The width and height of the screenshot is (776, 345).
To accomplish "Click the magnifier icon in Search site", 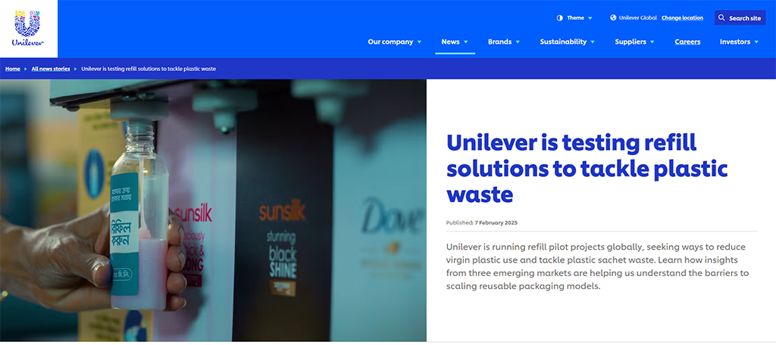I will point(722,18).
